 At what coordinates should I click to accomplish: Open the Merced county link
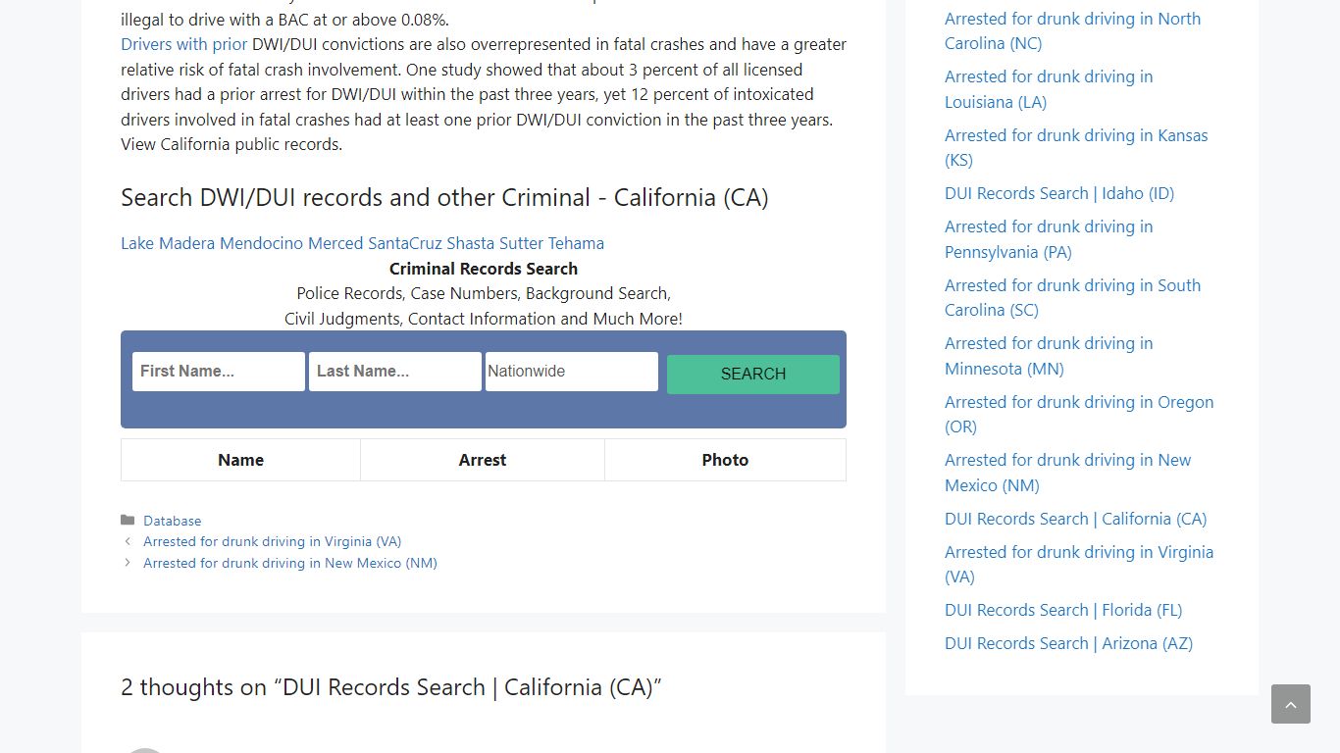[x=335, y=243]
